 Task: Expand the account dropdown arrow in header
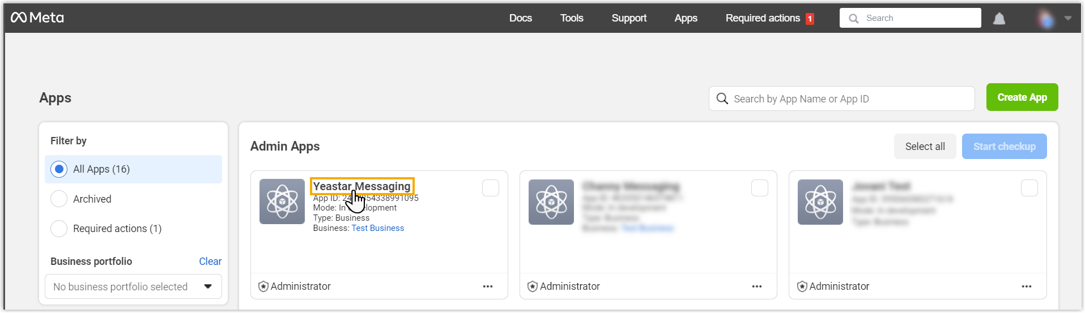click(1067, 18)
